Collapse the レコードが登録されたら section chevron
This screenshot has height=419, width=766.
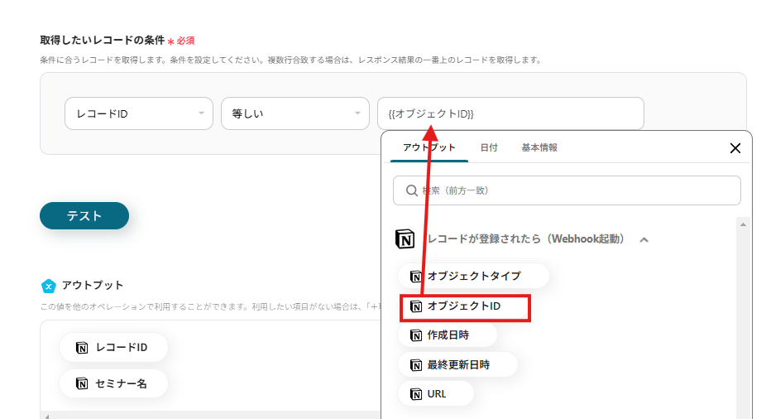point(644,239)
